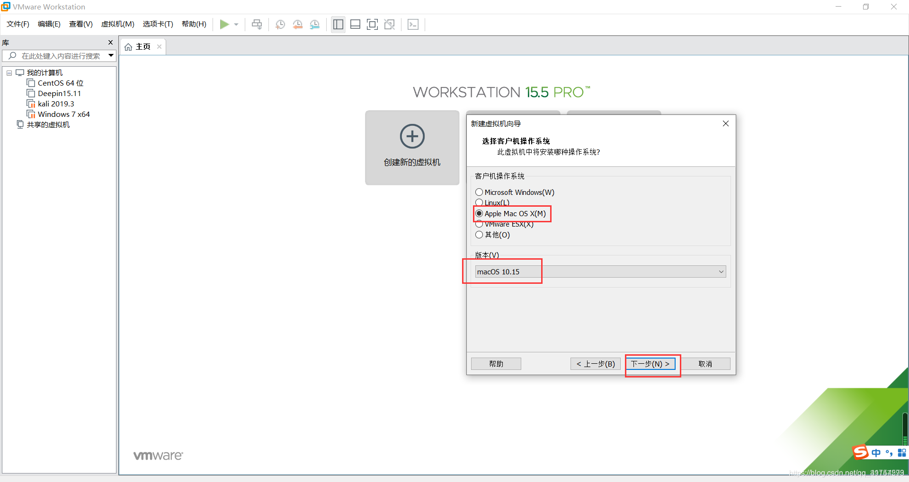Toggle the 中 Chinese input mode indicator
This screenshot has width=909, height=482.
876,453
